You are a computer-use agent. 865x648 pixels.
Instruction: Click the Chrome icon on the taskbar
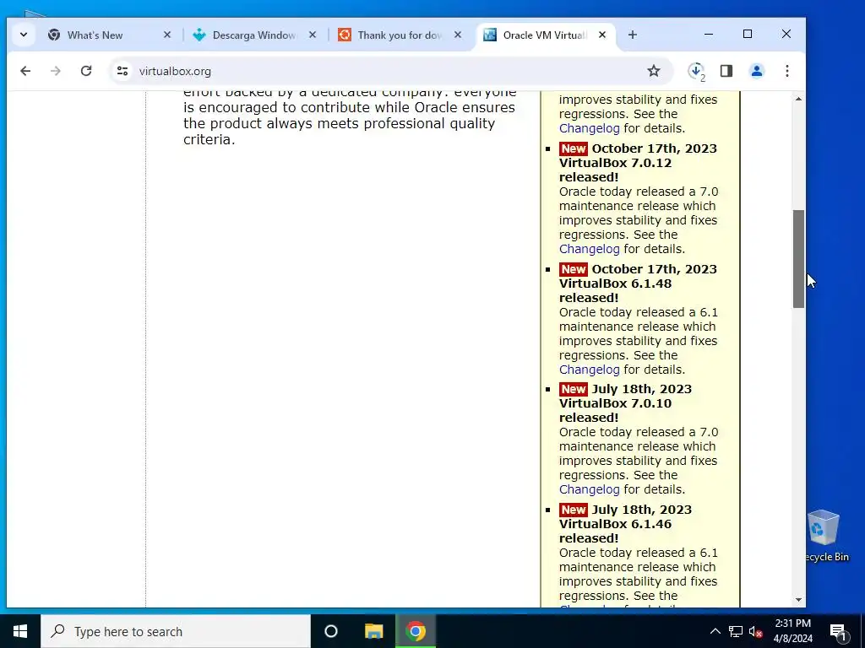[416, 631]
